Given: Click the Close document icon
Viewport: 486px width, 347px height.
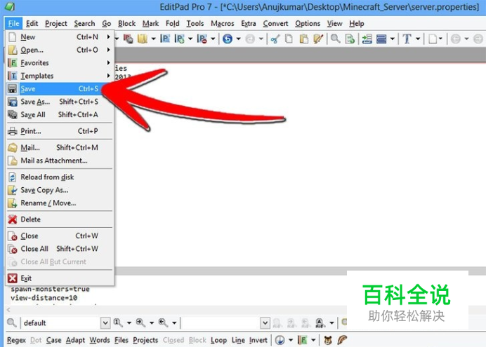Looking at the screenshot, I should [x=13, y=236].
